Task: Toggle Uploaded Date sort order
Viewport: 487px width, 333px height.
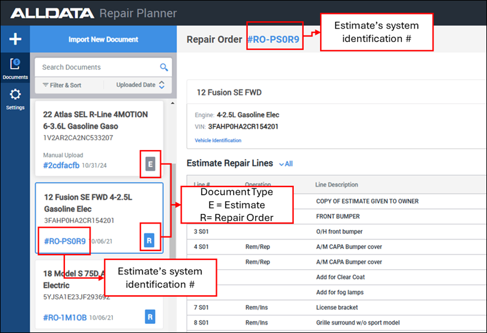Action: point(140,85)
